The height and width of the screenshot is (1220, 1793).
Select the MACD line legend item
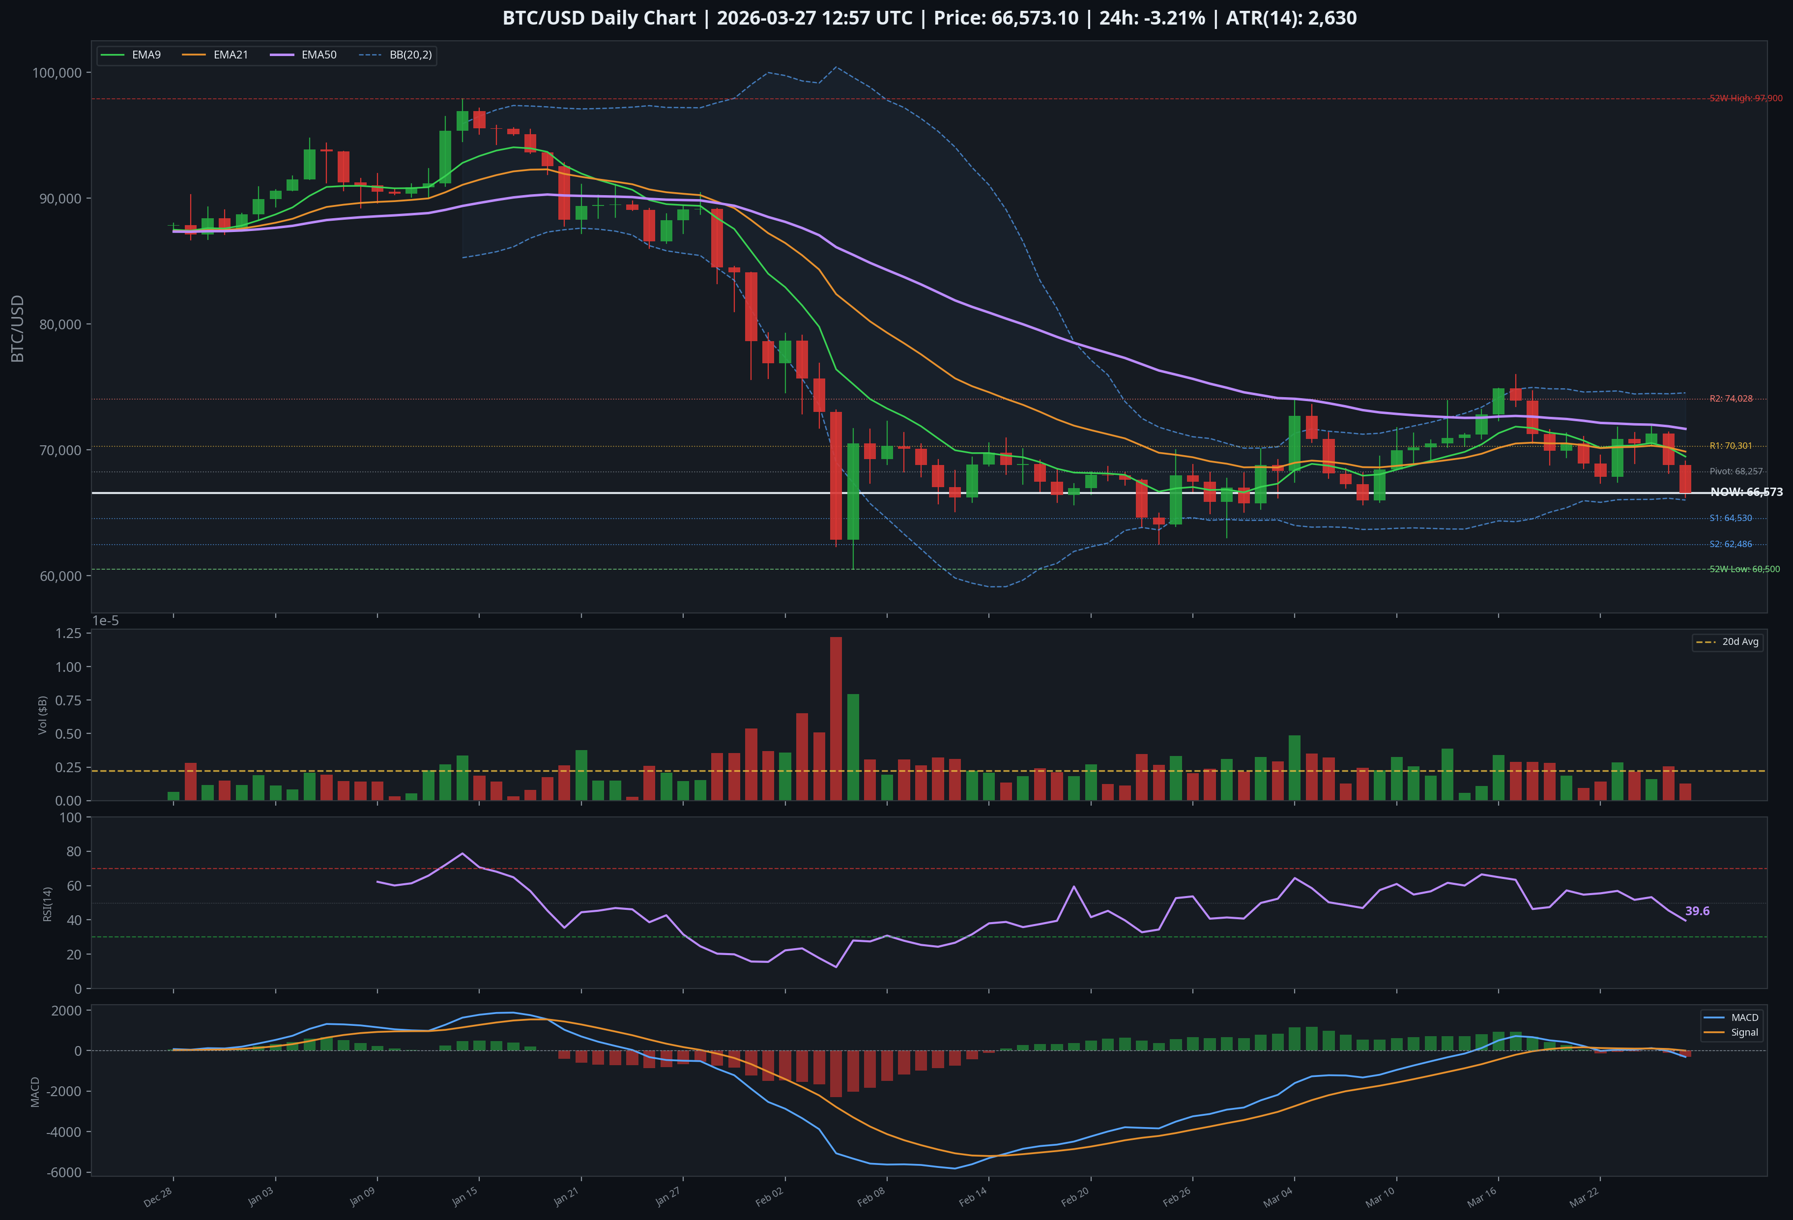tap(1745, 1017)
